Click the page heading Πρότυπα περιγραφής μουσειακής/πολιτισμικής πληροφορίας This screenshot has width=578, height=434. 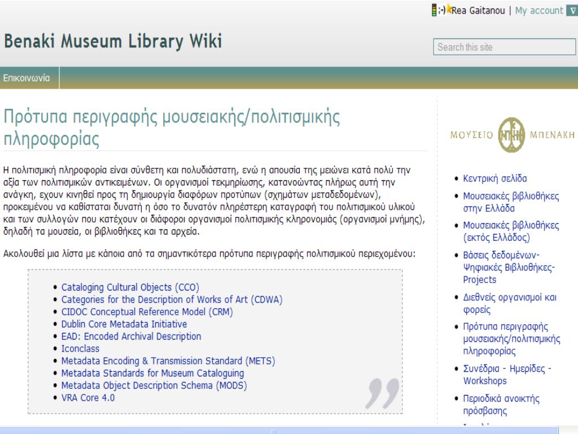click(x=172, y=128)
